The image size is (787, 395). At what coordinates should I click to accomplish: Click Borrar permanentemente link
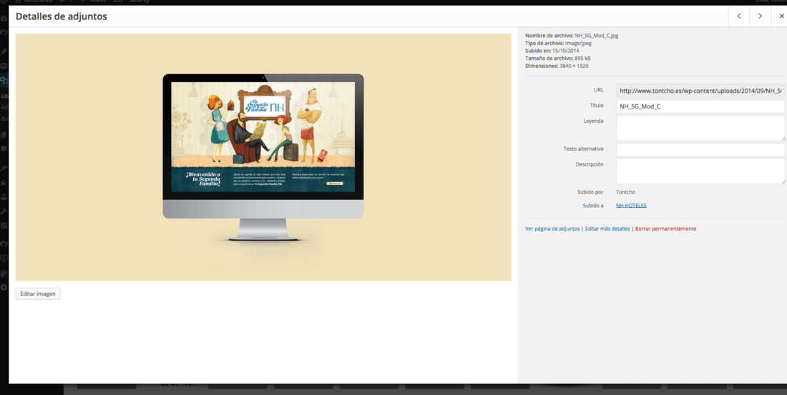click(665, 229)
